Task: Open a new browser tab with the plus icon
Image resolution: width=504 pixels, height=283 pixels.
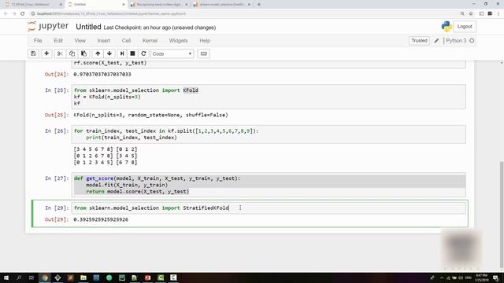Action: point(259,5)
